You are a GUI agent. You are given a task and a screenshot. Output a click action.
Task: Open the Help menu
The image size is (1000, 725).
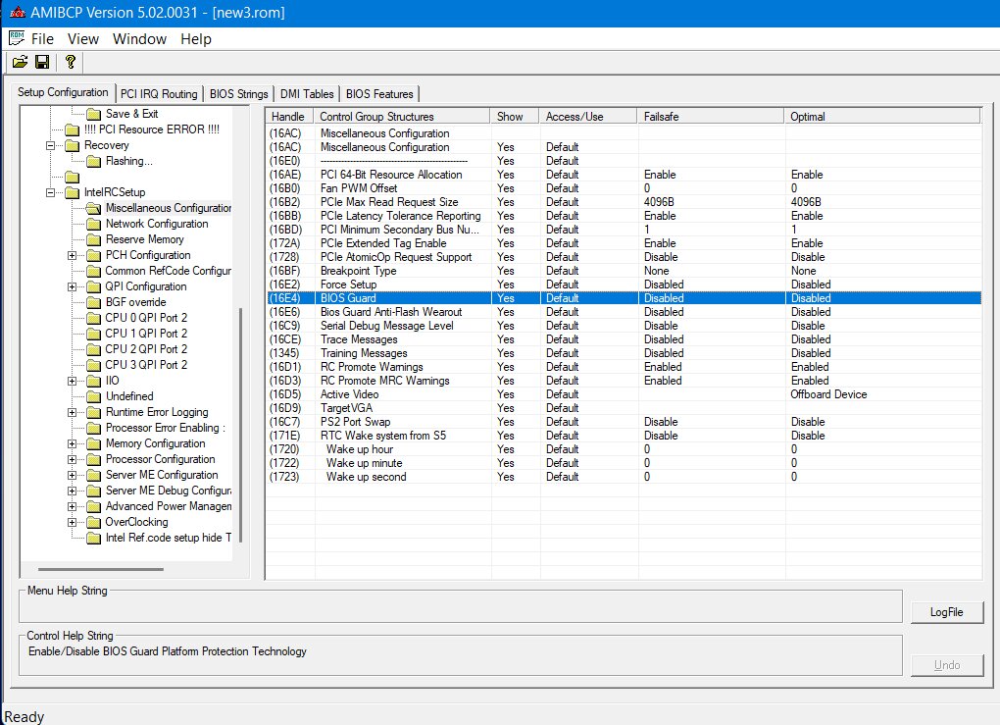[x=196, y=39]
